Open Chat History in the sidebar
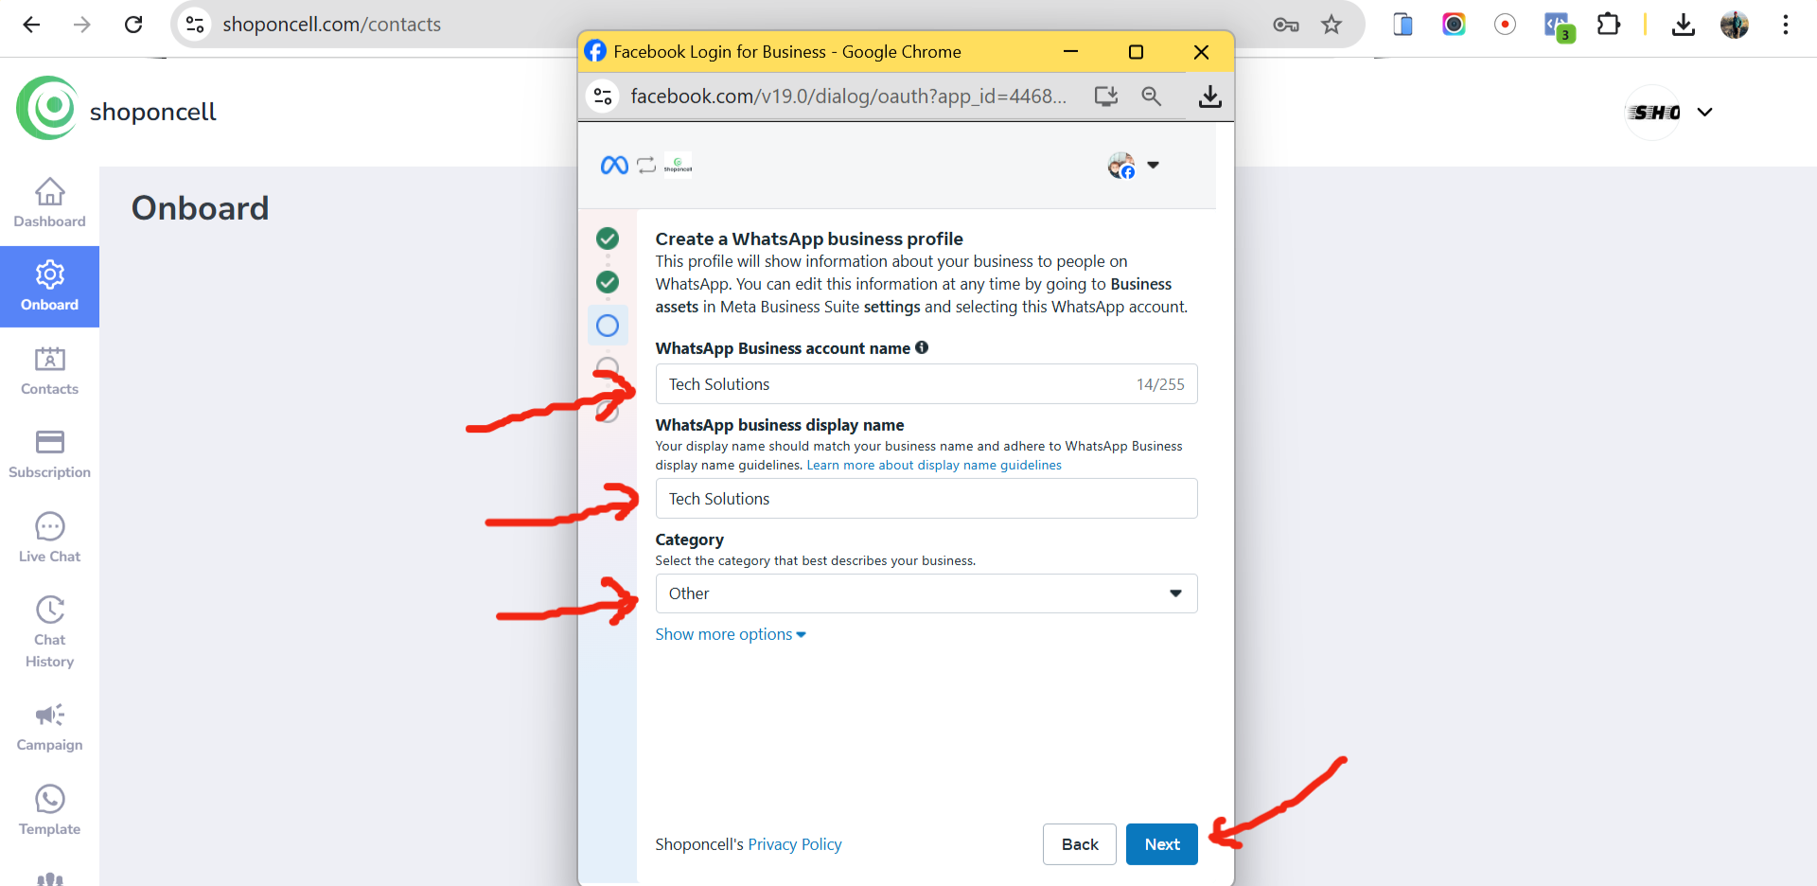Screen dimensions: 1817x886 coord(49,632)
